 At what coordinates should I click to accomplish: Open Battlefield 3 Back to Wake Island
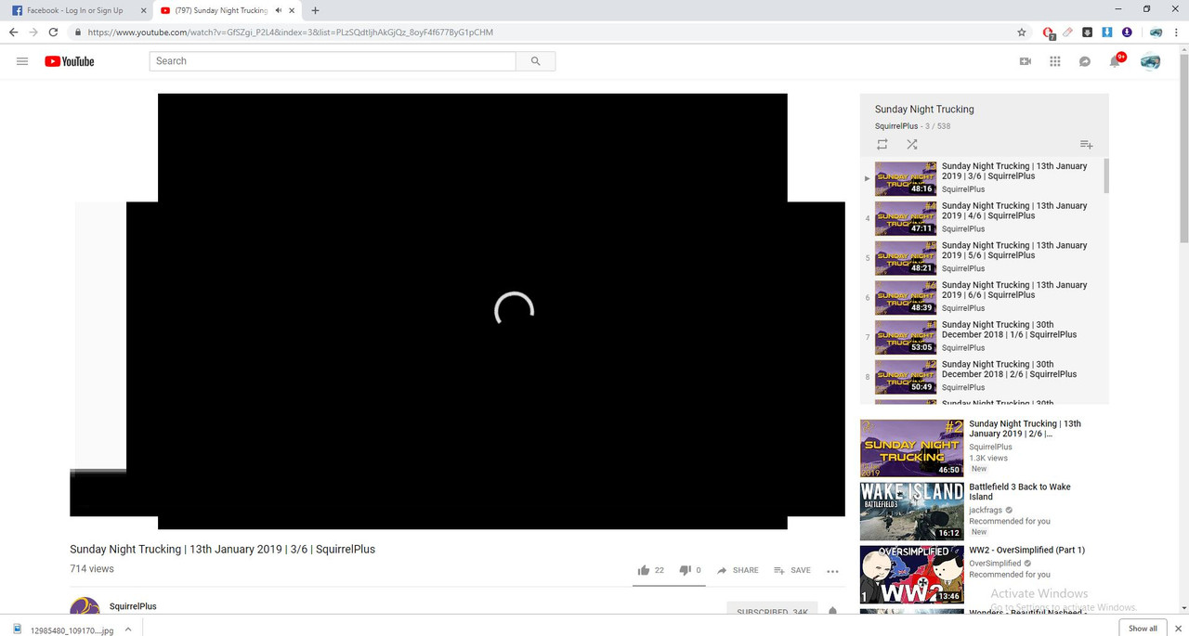1019,492
